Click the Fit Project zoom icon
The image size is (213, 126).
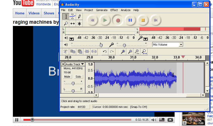point(144,52)
